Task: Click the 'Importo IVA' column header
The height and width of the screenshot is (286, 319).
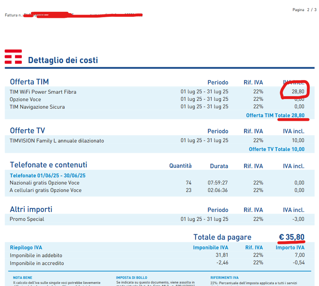Action: [290, 247]
